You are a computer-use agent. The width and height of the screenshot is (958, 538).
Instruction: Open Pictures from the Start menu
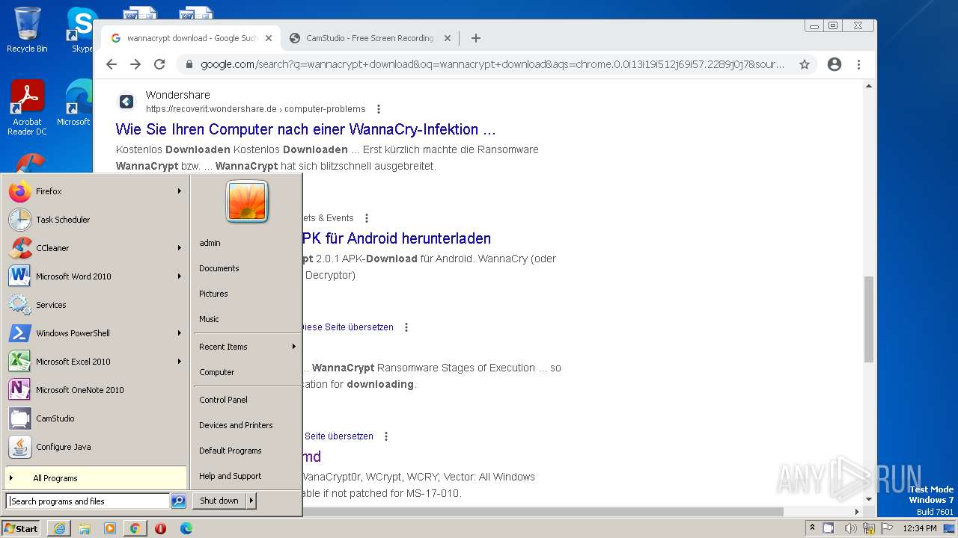(246, 294)
